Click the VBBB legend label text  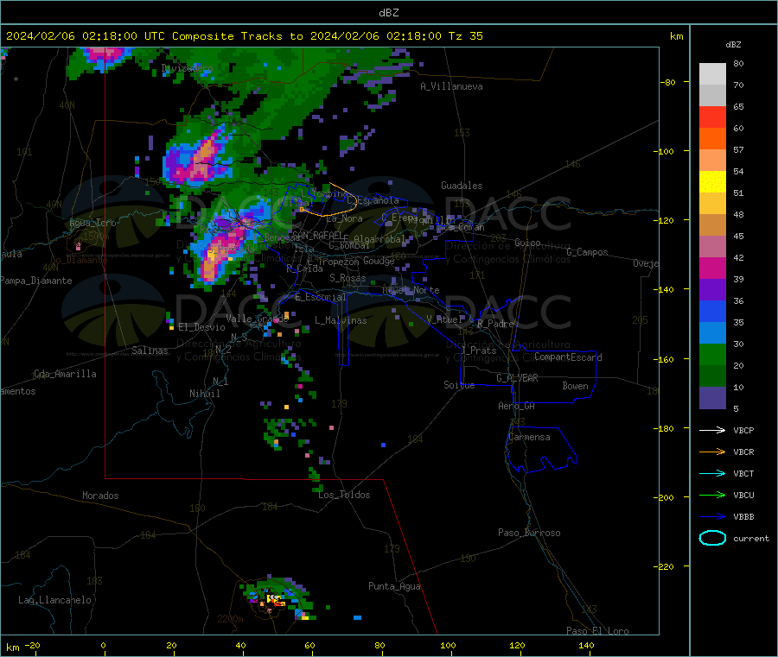click(x=743, y=516)
